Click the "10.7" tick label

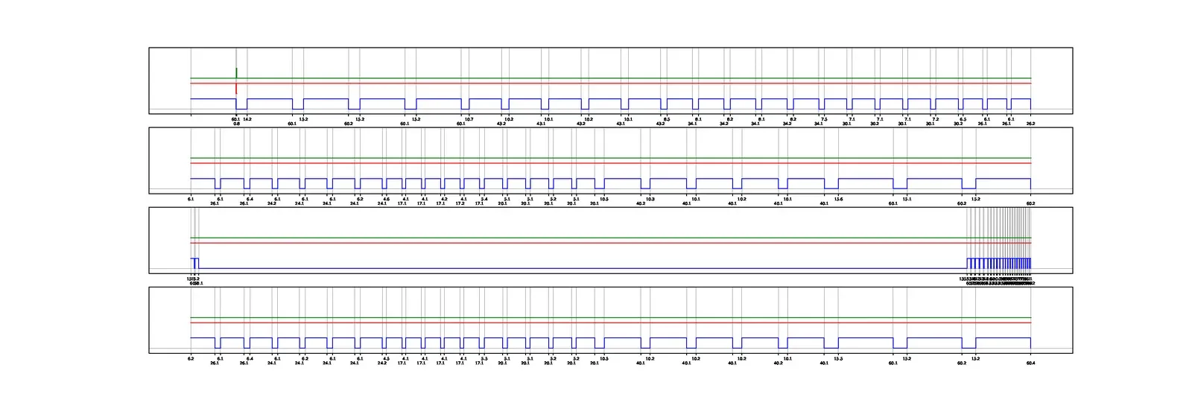[469, 119]
